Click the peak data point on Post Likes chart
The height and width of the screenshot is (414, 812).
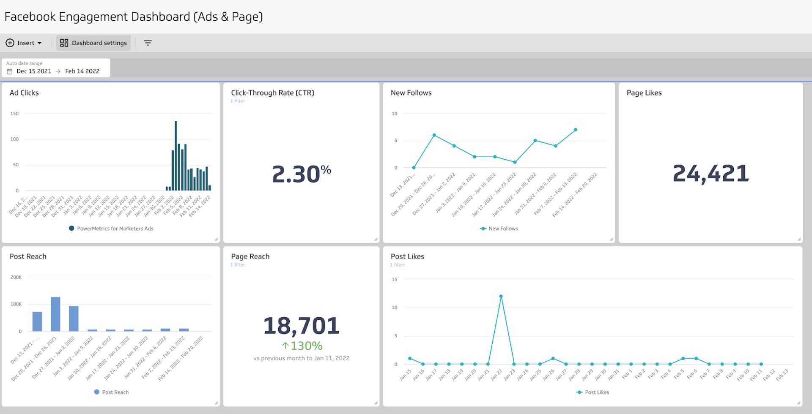coord(500,297)
